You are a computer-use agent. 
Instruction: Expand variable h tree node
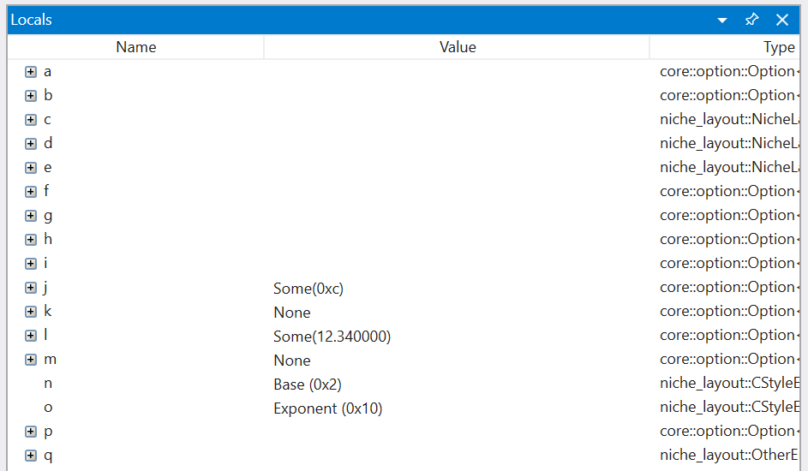pyautogui.click(x=31, y=240)
